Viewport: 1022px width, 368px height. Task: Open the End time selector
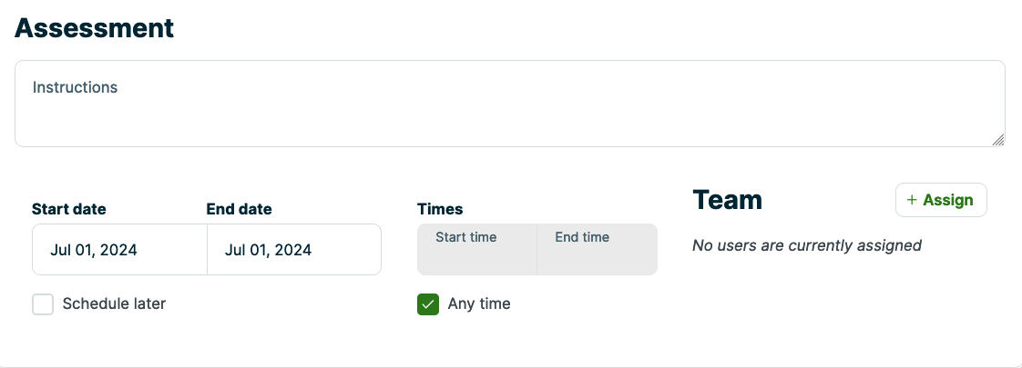[597, 249]
